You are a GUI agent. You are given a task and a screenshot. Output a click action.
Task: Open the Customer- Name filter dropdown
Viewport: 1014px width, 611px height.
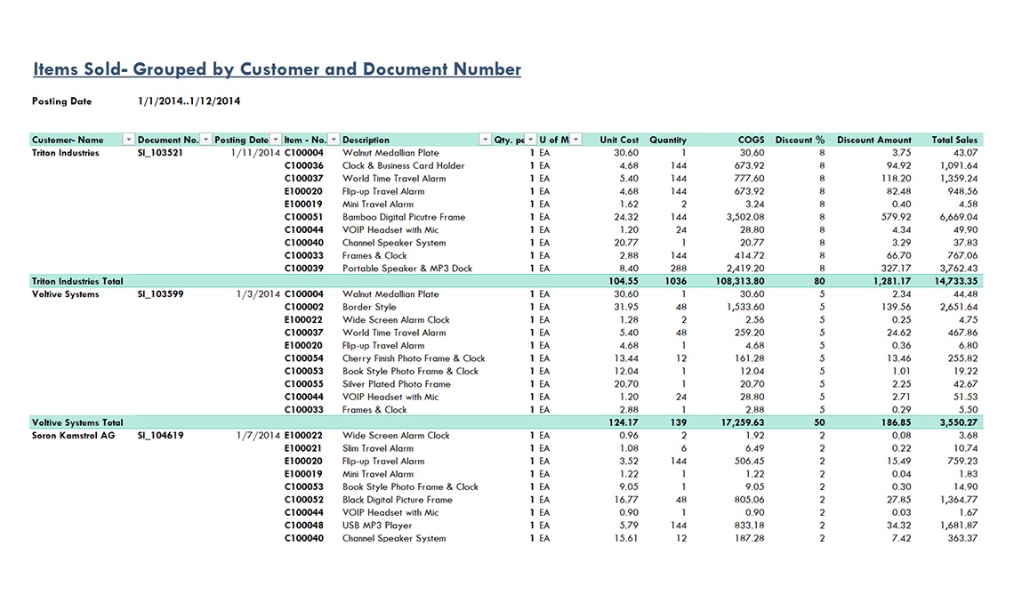point(128,140)
